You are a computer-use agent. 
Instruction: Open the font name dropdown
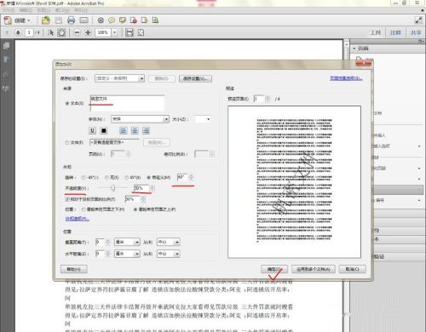pyautogui.click(x=140, y=119)
